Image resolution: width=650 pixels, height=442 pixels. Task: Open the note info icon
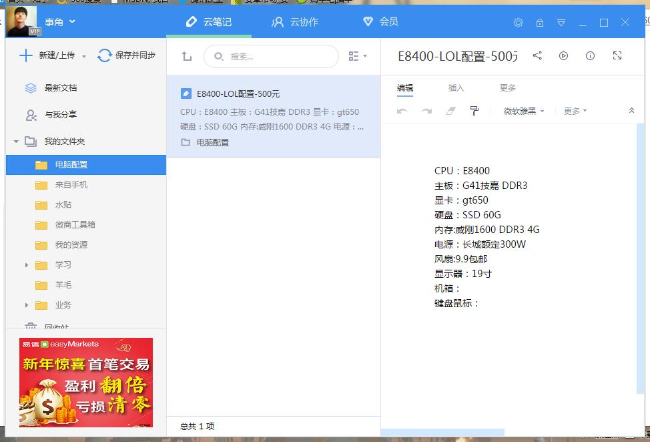point(591,57)
